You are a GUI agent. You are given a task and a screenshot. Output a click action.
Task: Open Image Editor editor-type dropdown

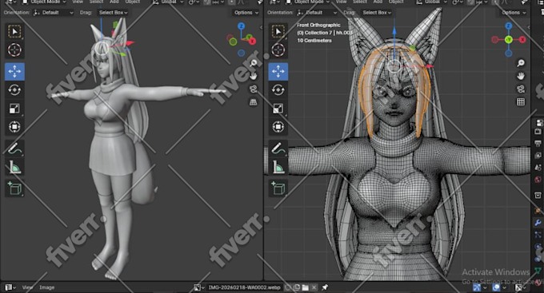click(10, 287)
